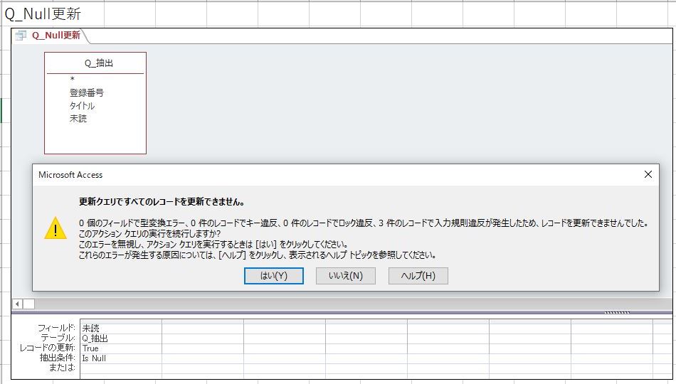Click the yellow warning triangle icon

tap(56, 228)
